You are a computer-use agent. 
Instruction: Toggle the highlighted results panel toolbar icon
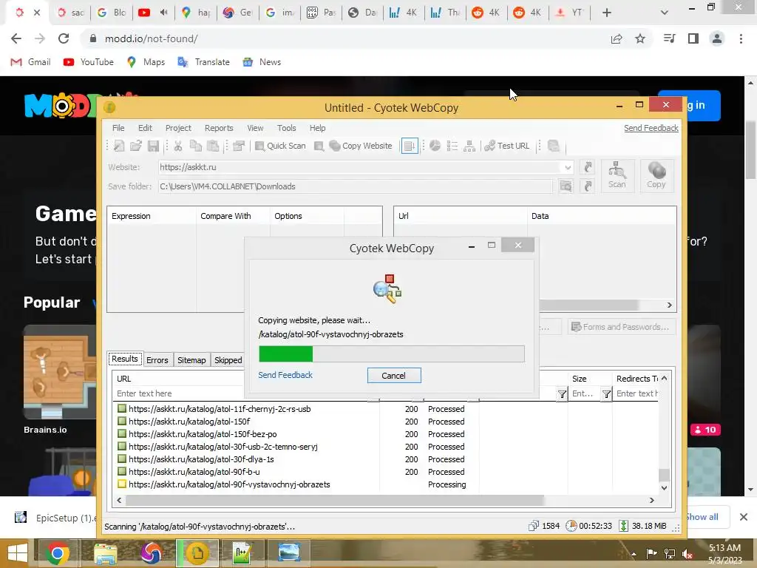pyautogui.click(x=410, y=146)
